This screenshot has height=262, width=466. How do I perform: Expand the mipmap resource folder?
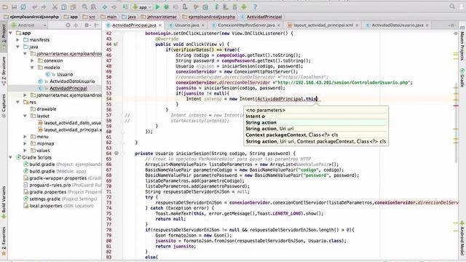click(x=25, y=143)
